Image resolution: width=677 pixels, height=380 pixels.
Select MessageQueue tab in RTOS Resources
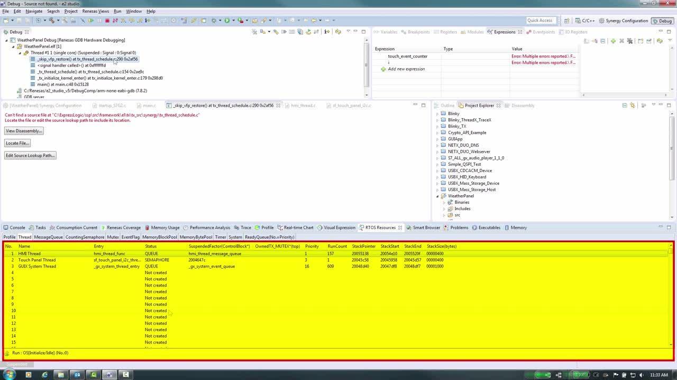pyautogui.click(x=48, y=237)
